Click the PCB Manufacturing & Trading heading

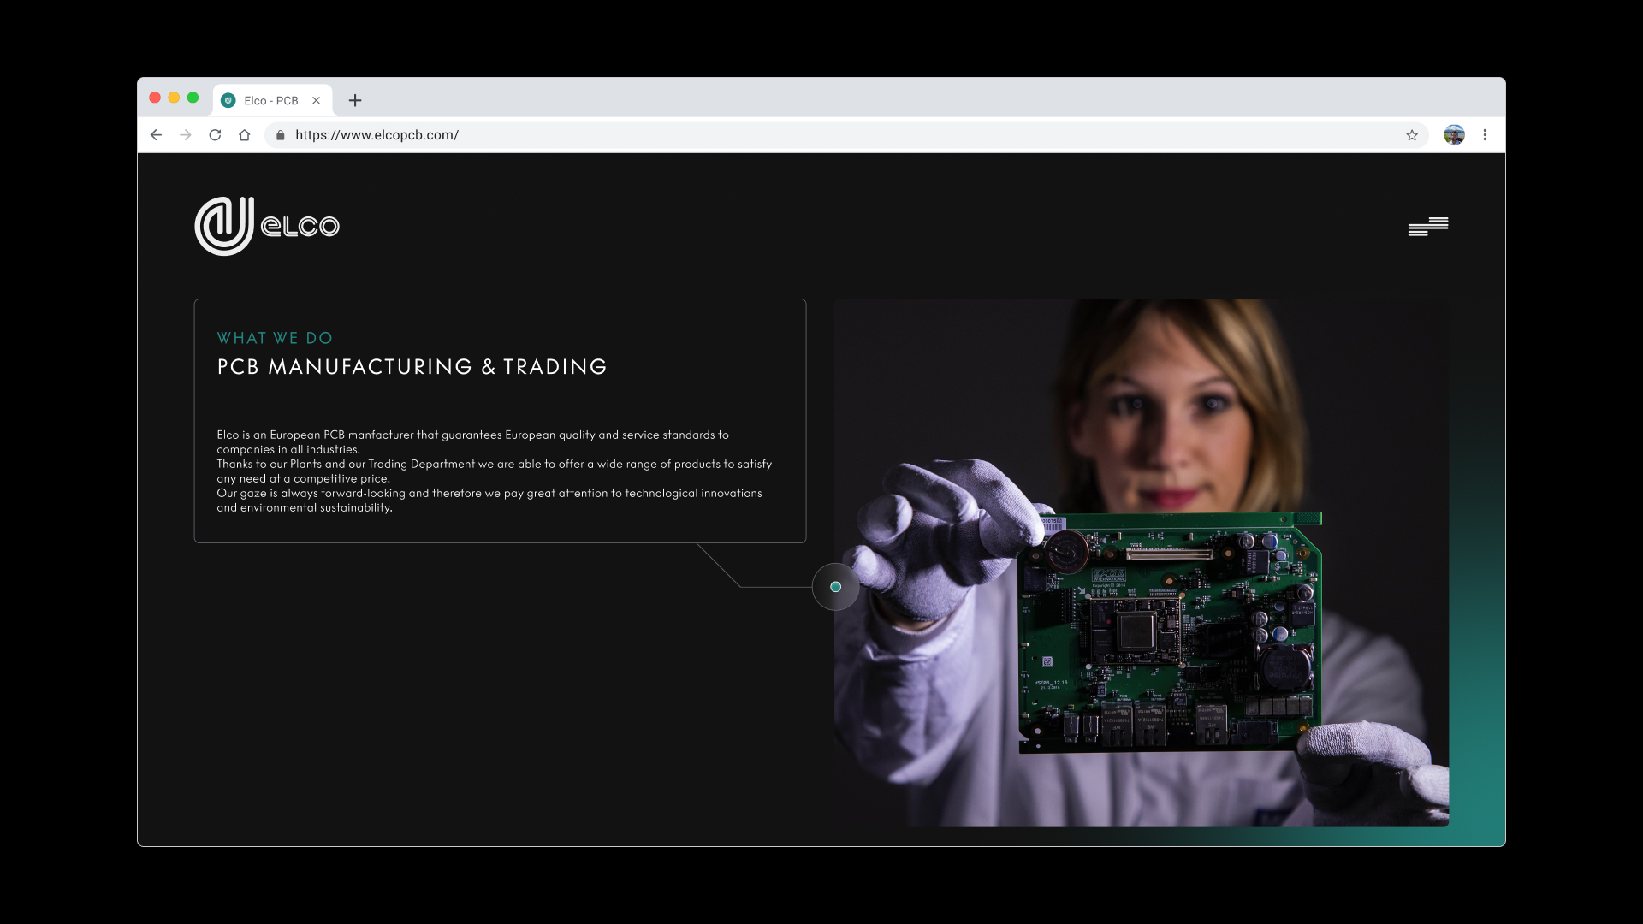(x=412, y=367)
